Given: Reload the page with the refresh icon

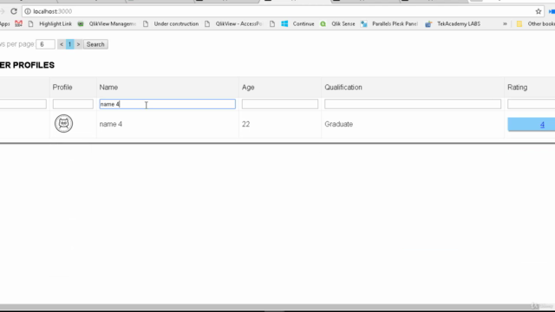Looking at the screenshot, I should tap(14, 11).
